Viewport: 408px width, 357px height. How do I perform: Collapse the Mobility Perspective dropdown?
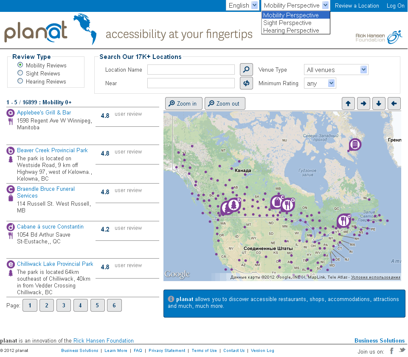coord(296,5)
